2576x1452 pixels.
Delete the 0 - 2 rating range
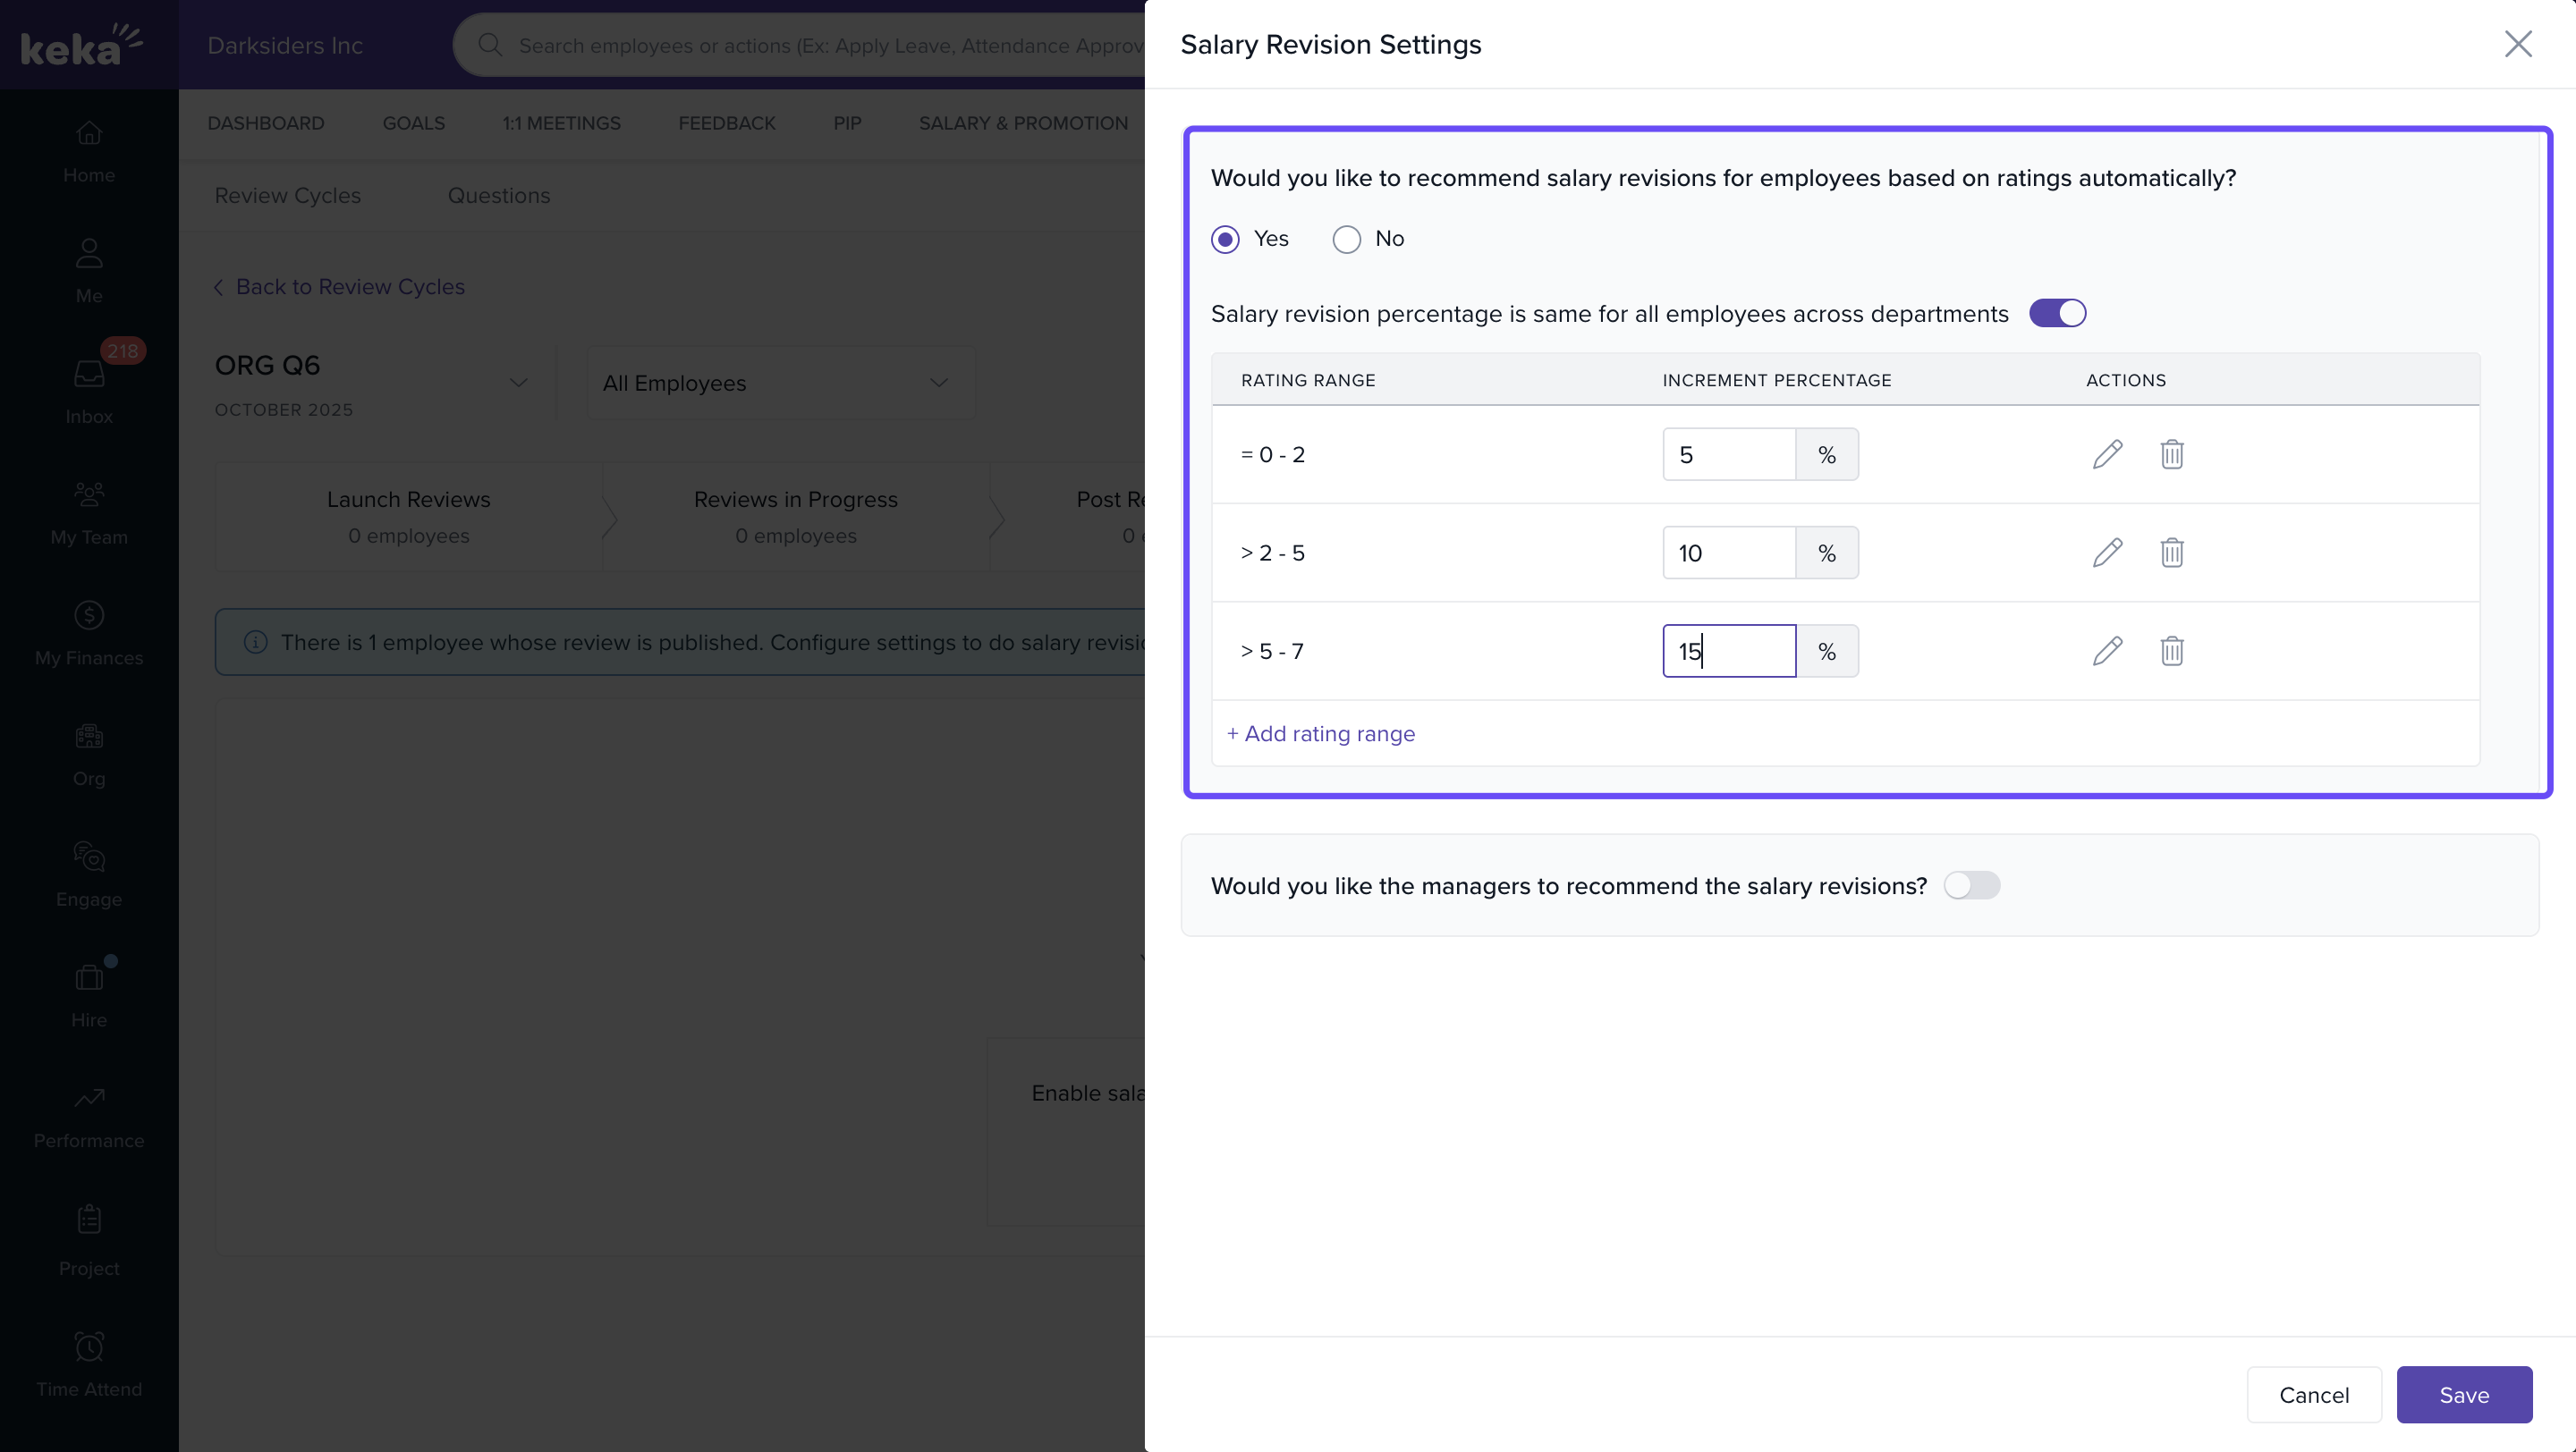2171,453
